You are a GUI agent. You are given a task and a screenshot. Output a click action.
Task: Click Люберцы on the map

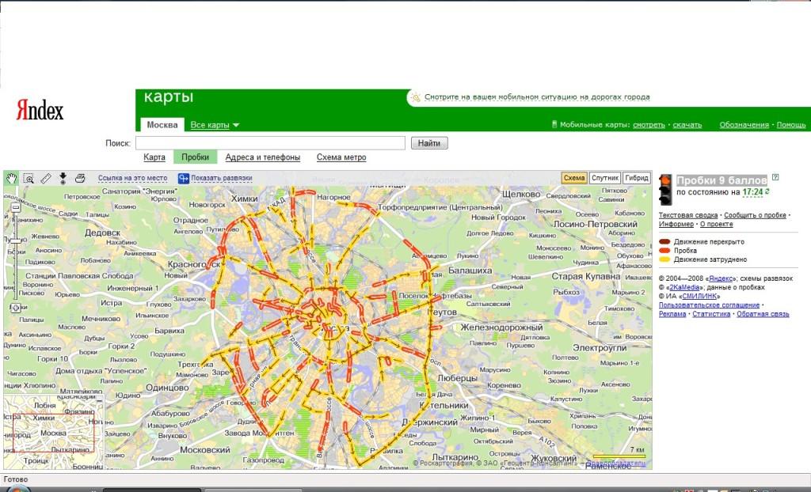coord(457,378)
